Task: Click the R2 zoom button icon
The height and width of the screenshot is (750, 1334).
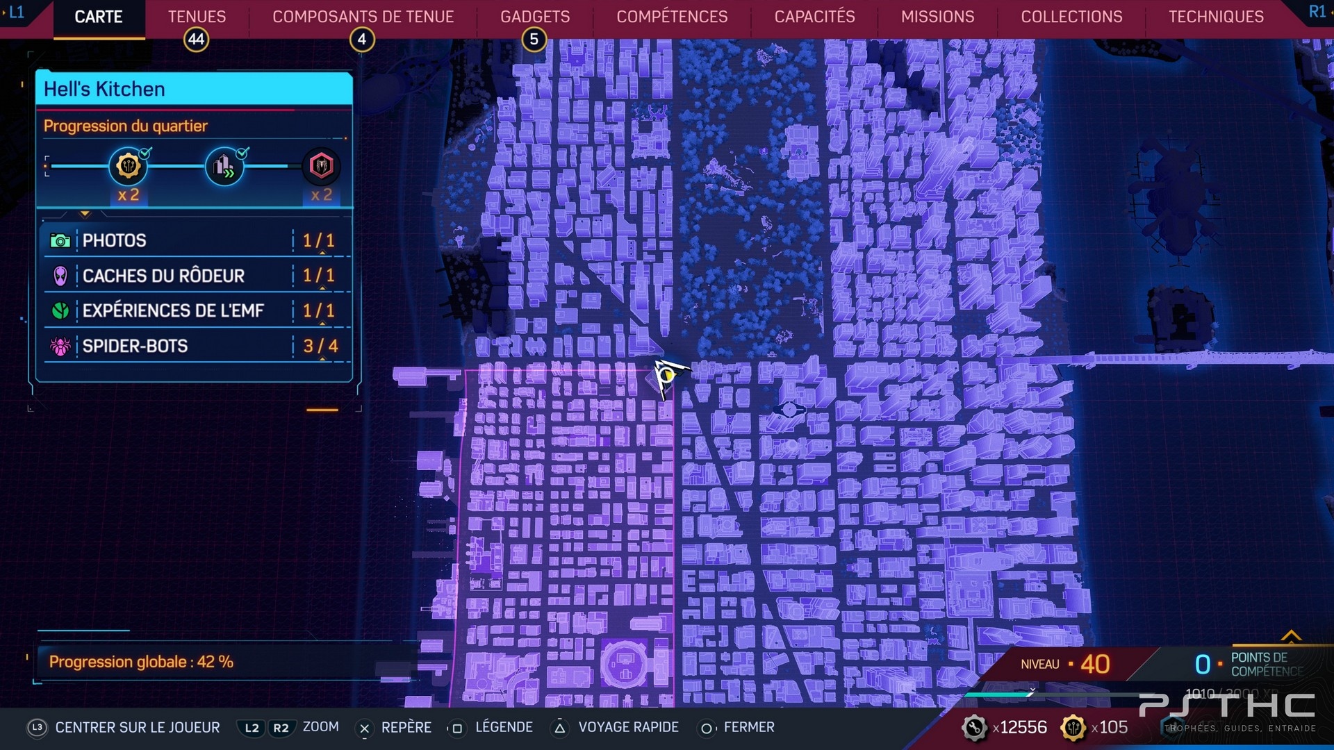Action: click(x=281, y=728)
